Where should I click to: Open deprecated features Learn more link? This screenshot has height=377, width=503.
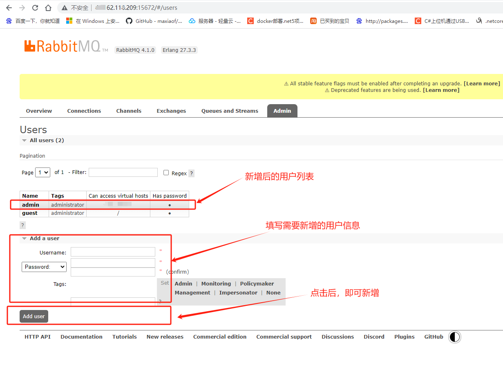[x=441, y=90]
